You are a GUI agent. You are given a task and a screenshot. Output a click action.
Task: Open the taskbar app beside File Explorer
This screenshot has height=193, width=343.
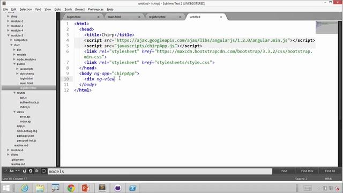(x=56, y=188)
